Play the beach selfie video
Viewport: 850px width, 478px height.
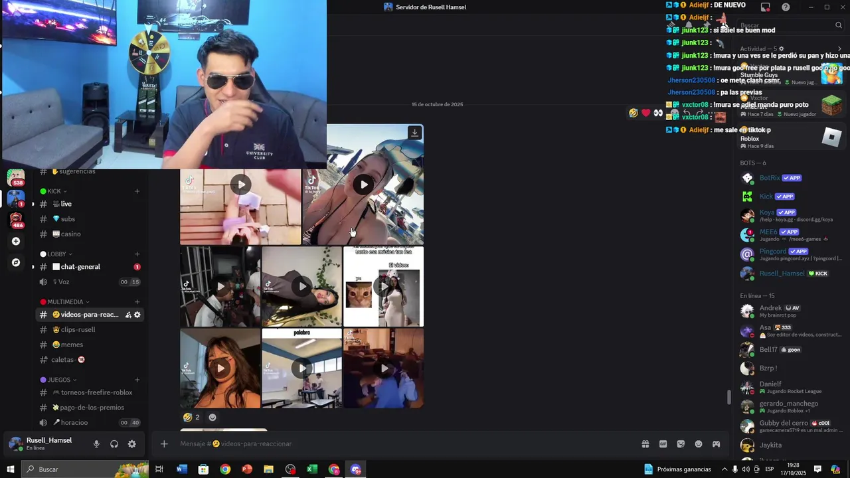pyautogui.click(x=363, y=185)
